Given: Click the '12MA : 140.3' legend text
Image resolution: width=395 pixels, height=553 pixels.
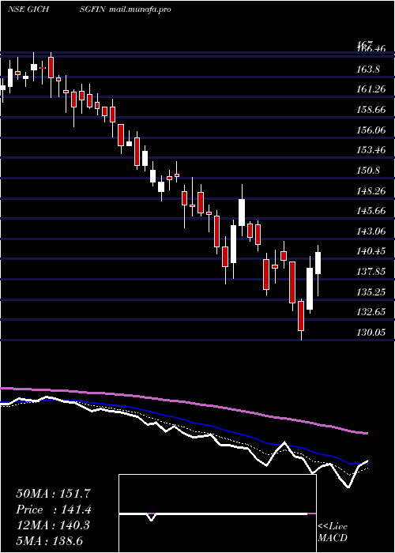Looking at the screenshot, I should [52, 525].
